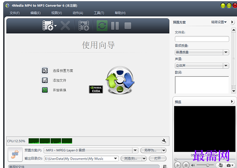This screenshot has height=168, width=237.
Task: Click the Pause toolbar icon
Action: (x=115, y=26)
